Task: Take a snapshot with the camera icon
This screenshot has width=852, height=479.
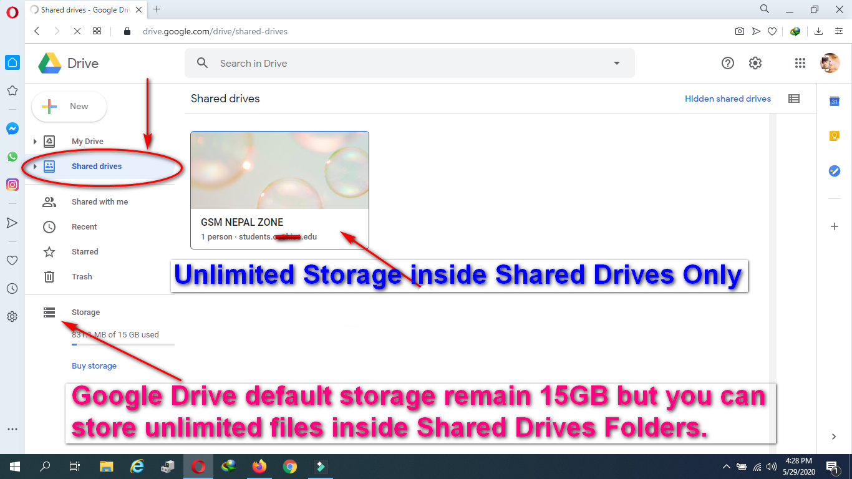Action: [x=740, y=31]
